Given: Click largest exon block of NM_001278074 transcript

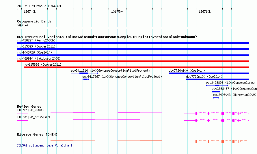Looking at the screenshot, I should coord(223,121).
